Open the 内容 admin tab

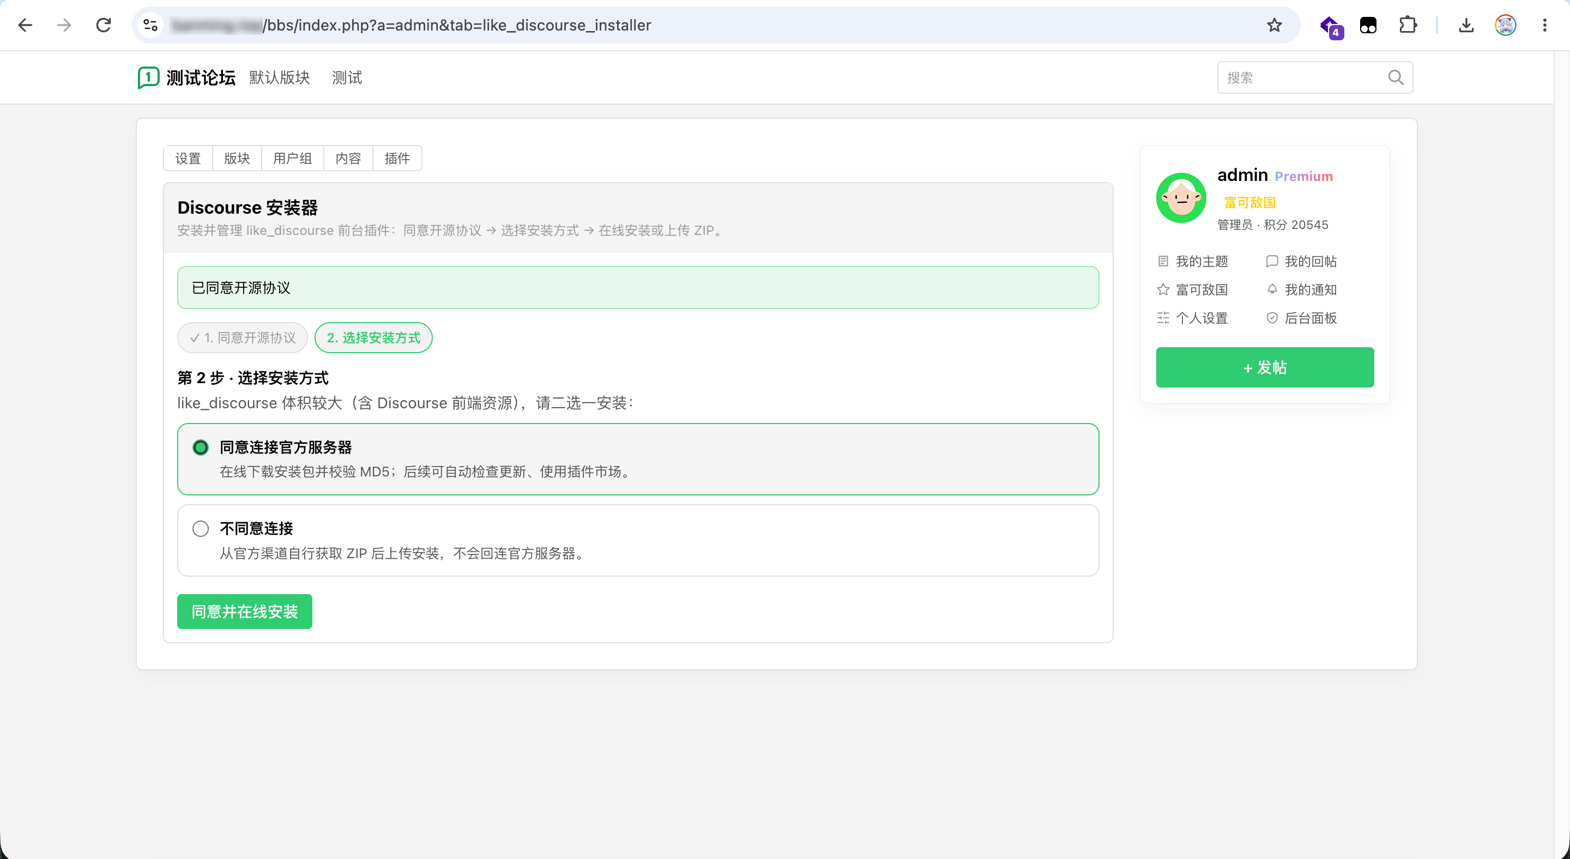[x=348, y=159]
